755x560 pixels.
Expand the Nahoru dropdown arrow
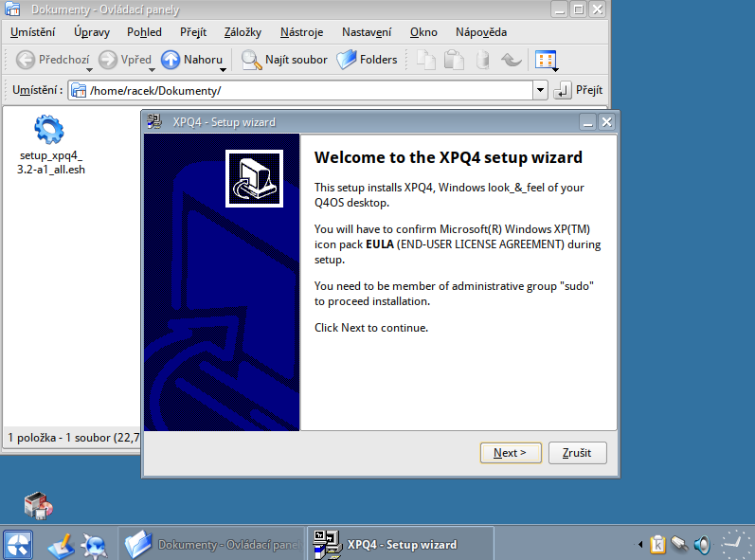[223, 70]
